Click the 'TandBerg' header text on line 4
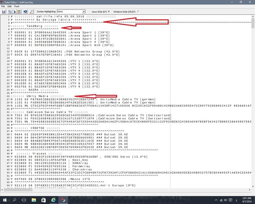255x204 pixels. [34, 26]
